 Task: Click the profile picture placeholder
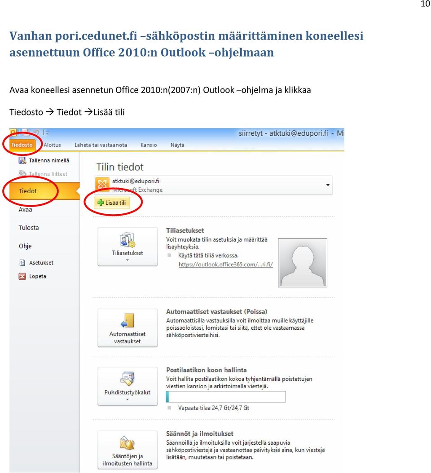click(302, 262)
